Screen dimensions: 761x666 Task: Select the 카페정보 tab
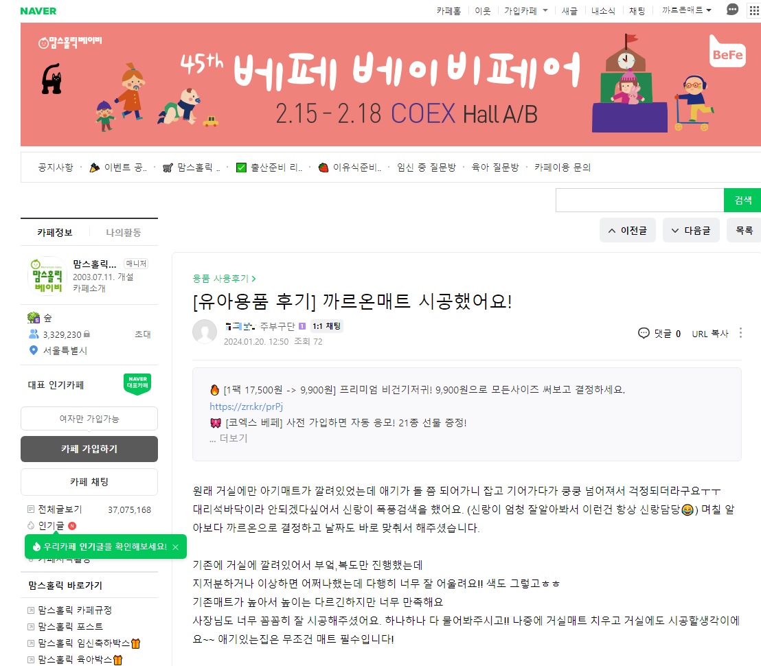tap(55, 233)
